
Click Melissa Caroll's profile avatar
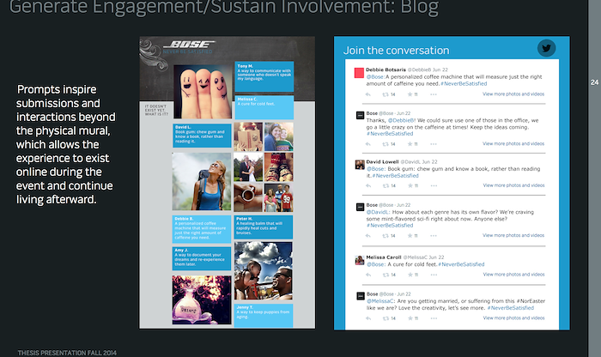pyautogui.click(x=360, y=261)
